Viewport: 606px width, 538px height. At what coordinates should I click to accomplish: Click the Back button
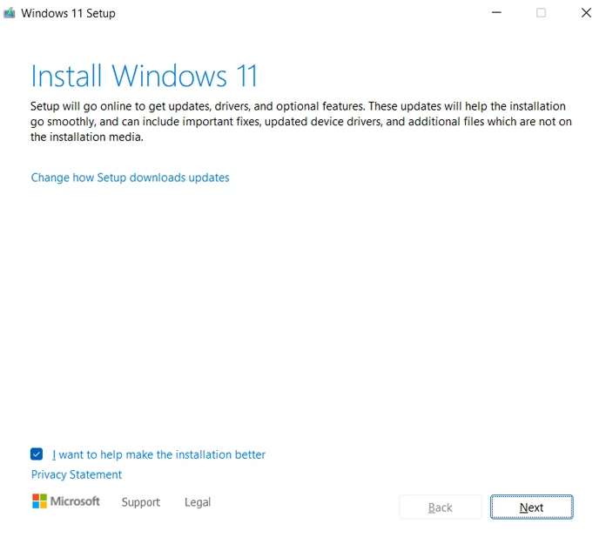click(441, 507)
